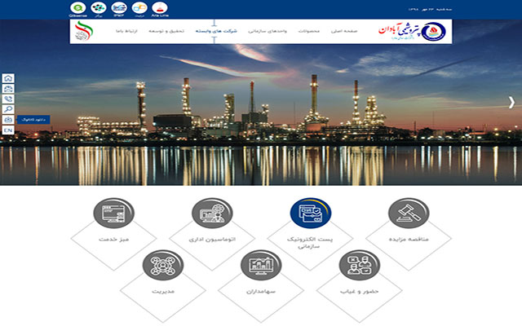Open the ارتباط با ما menu item
The image size is (522, 326).
pyautogui.click(x=126, y=31)
